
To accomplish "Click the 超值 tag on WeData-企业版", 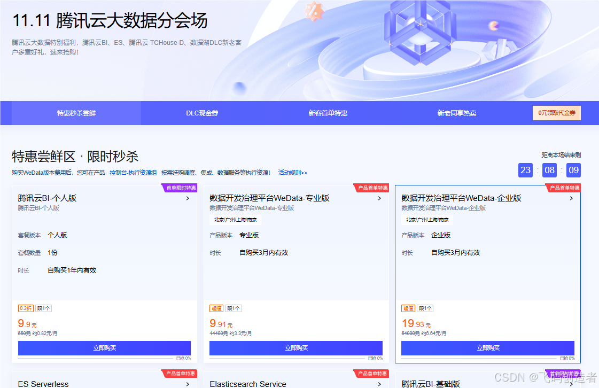I will (408, 308).
